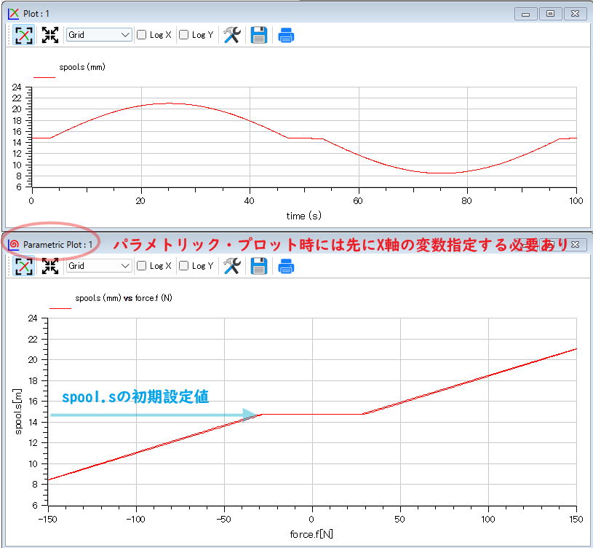Open the Grid dropdown in Parametric Plot

tap(99, 266)
